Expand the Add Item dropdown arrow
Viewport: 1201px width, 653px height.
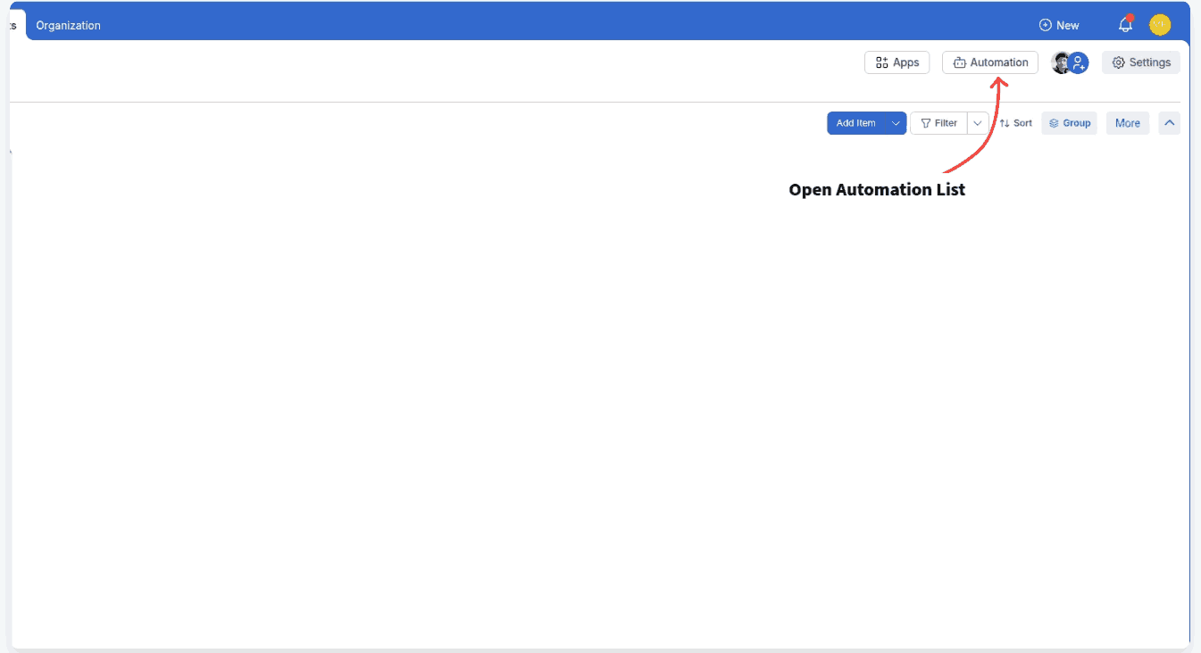click(896, 123)
